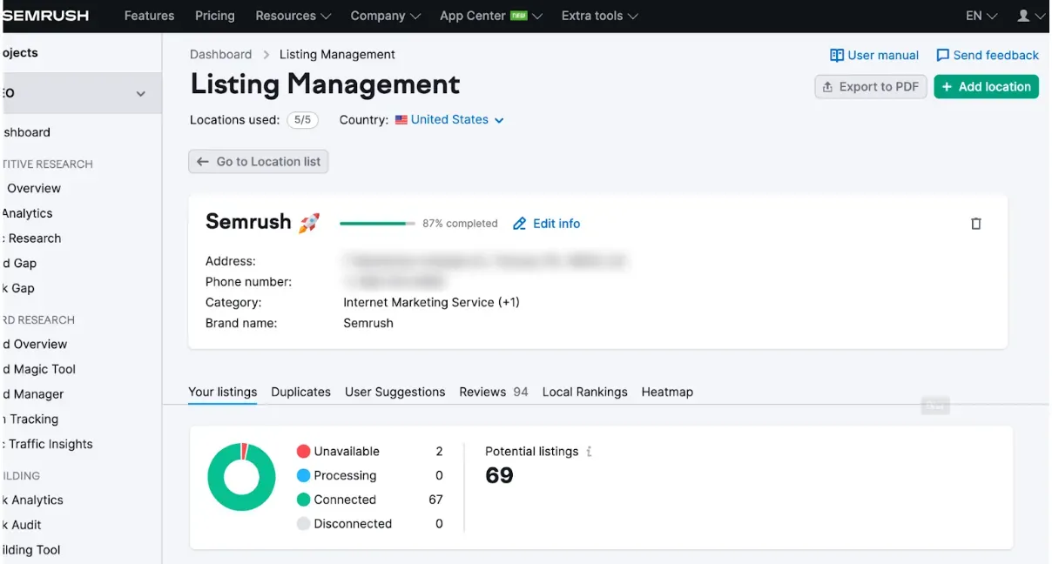Screen dimensions: 1052x564
Task: Click the Listing Management breadcrumb
Action: (x=337, y=54)
